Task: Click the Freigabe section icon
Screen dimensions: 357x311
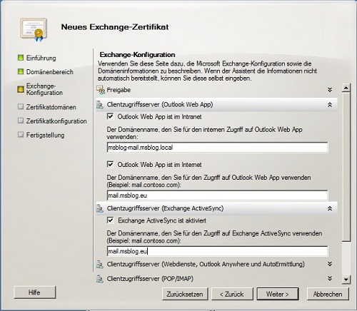Action: coord(100,90)
